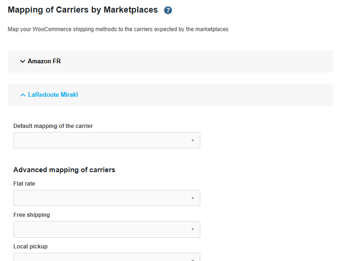Screen dimensions: 344x261
Task: Expand the Amazon FR chevron arrow
Action: coord(22,61)
